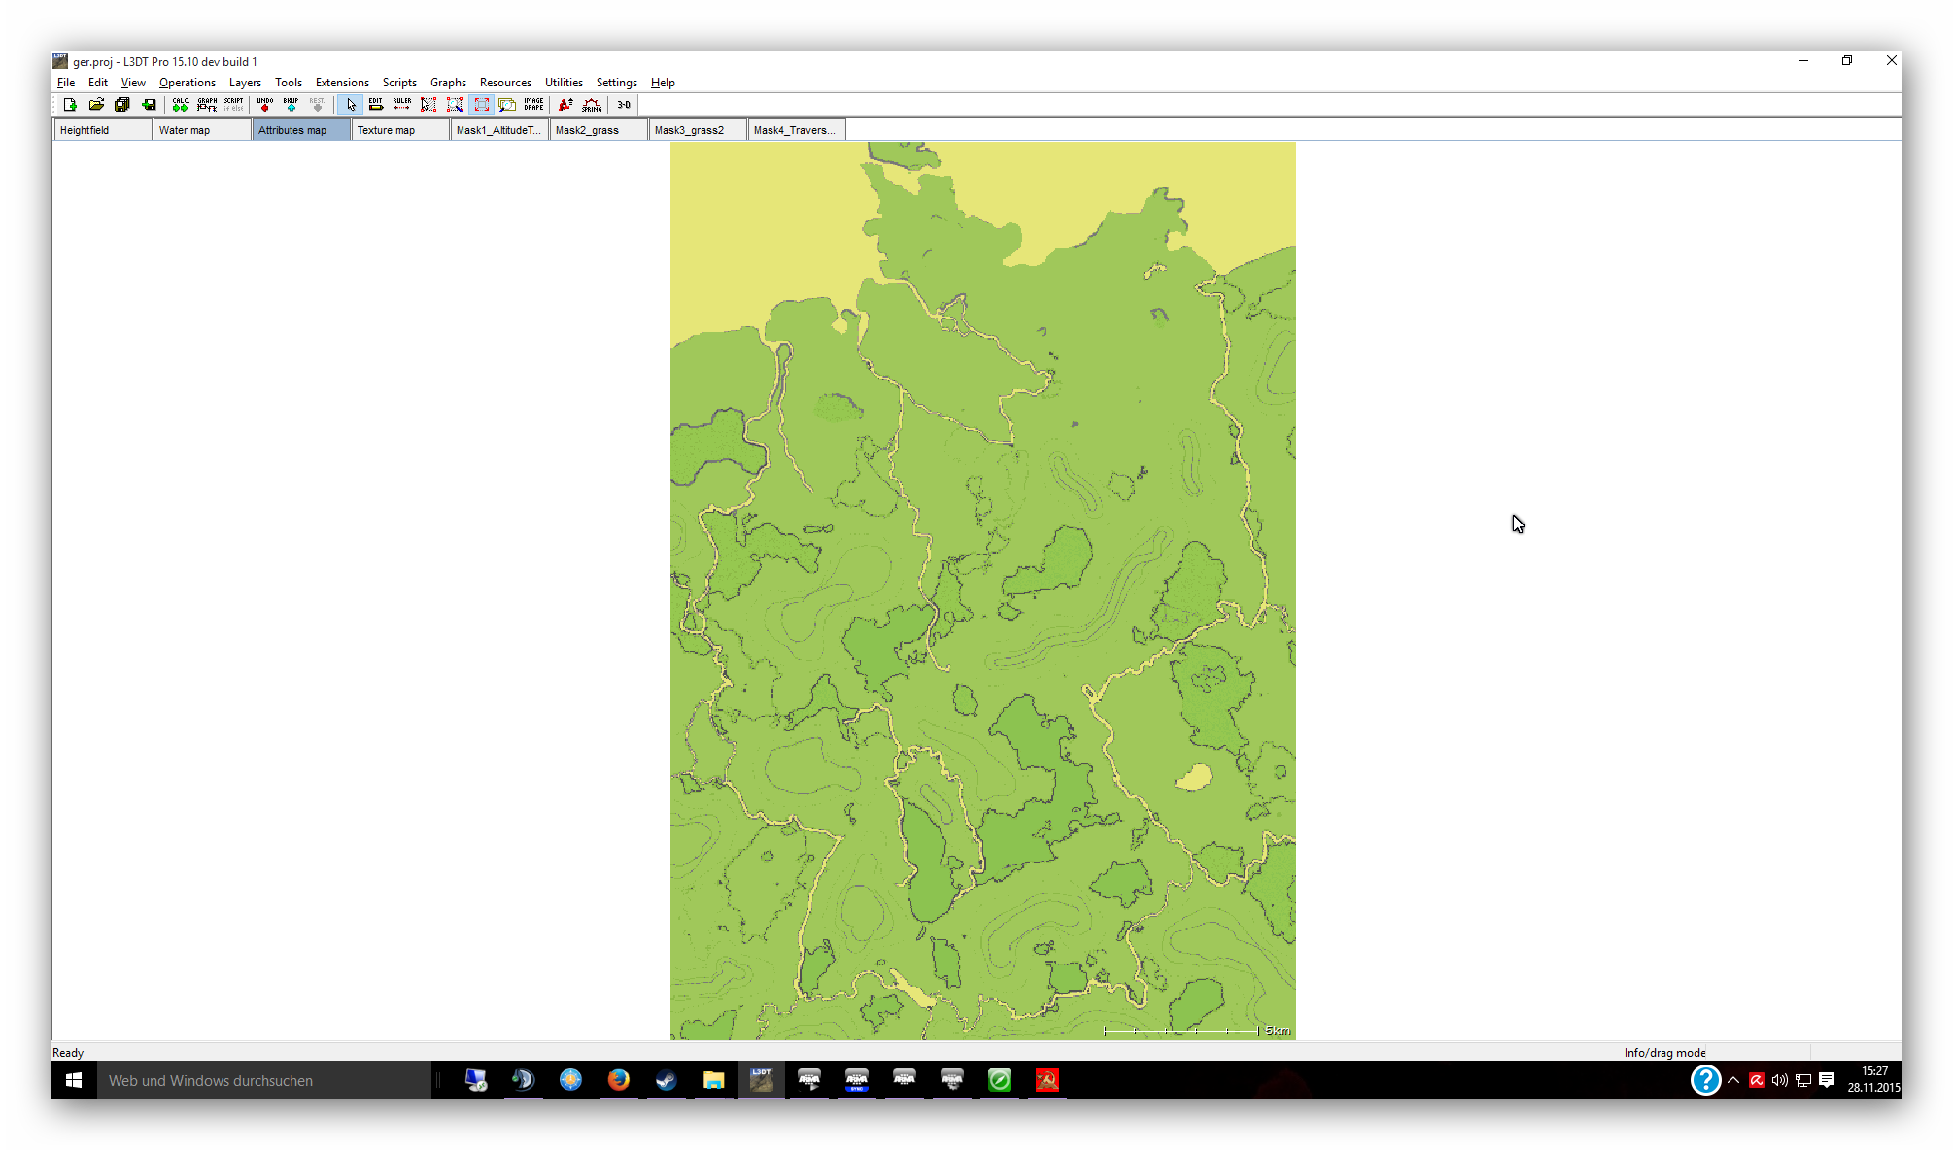1953x1150 pixels.
Task: Switch to the Texture map tab
Action: point(399,130)
